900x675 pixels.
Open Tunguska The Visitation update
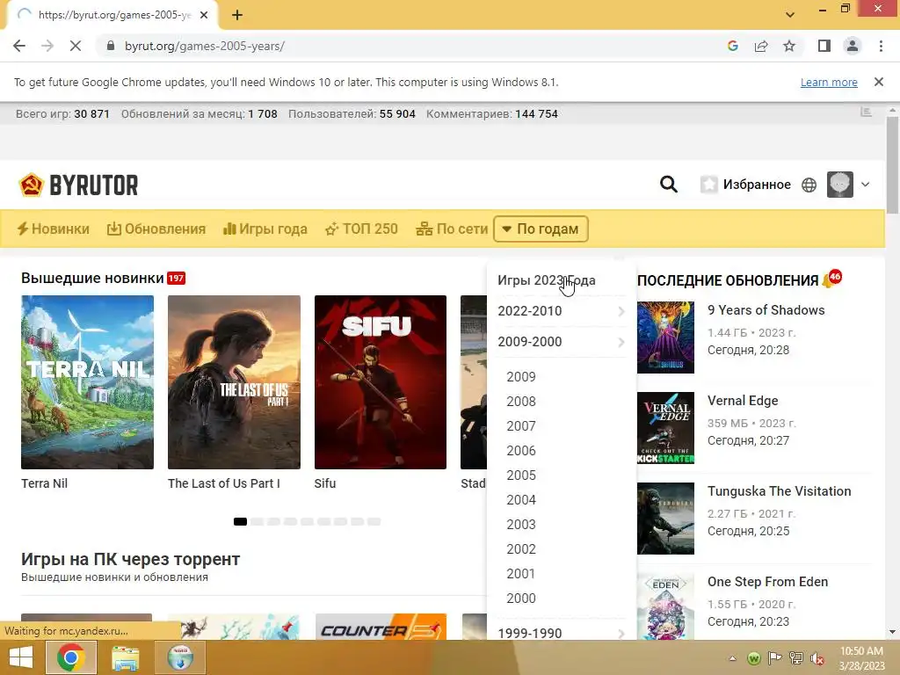[779, 491]
